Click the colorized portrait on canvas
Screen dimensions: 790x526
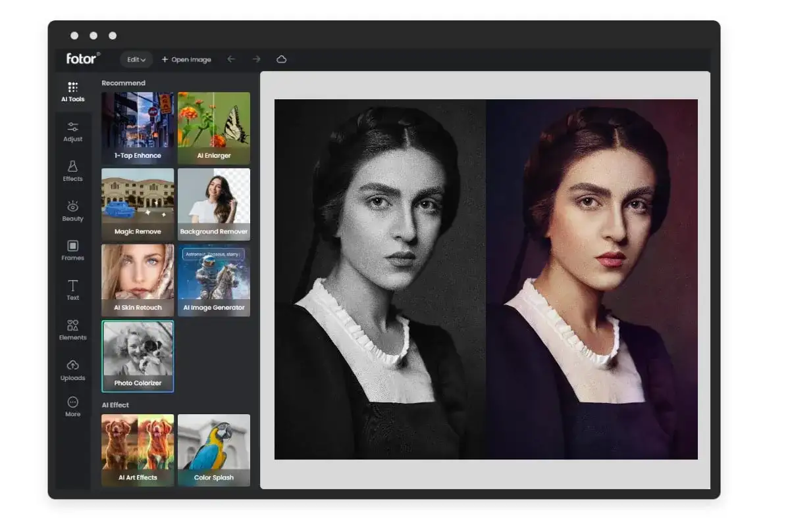click(592, 279)
